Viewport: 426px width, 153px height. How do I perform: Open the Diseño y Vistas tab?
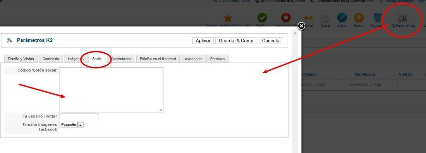[21, 59]
